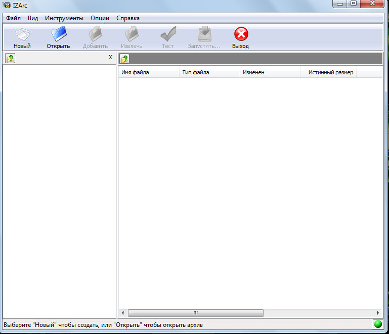Click the horizontal scrollbar thumb

point(195,313)
